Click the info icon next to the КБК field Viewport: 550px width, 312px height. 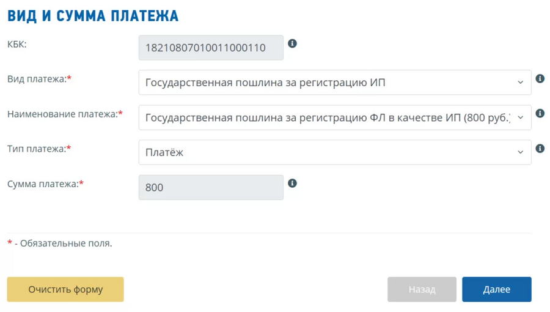pyautogui.click(x=292, y=43)
